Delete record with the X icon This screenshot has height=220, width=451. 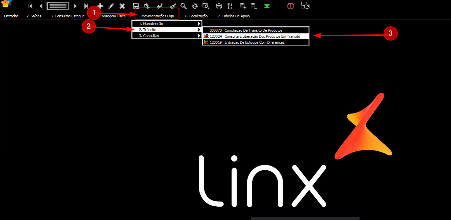(122, 6)
